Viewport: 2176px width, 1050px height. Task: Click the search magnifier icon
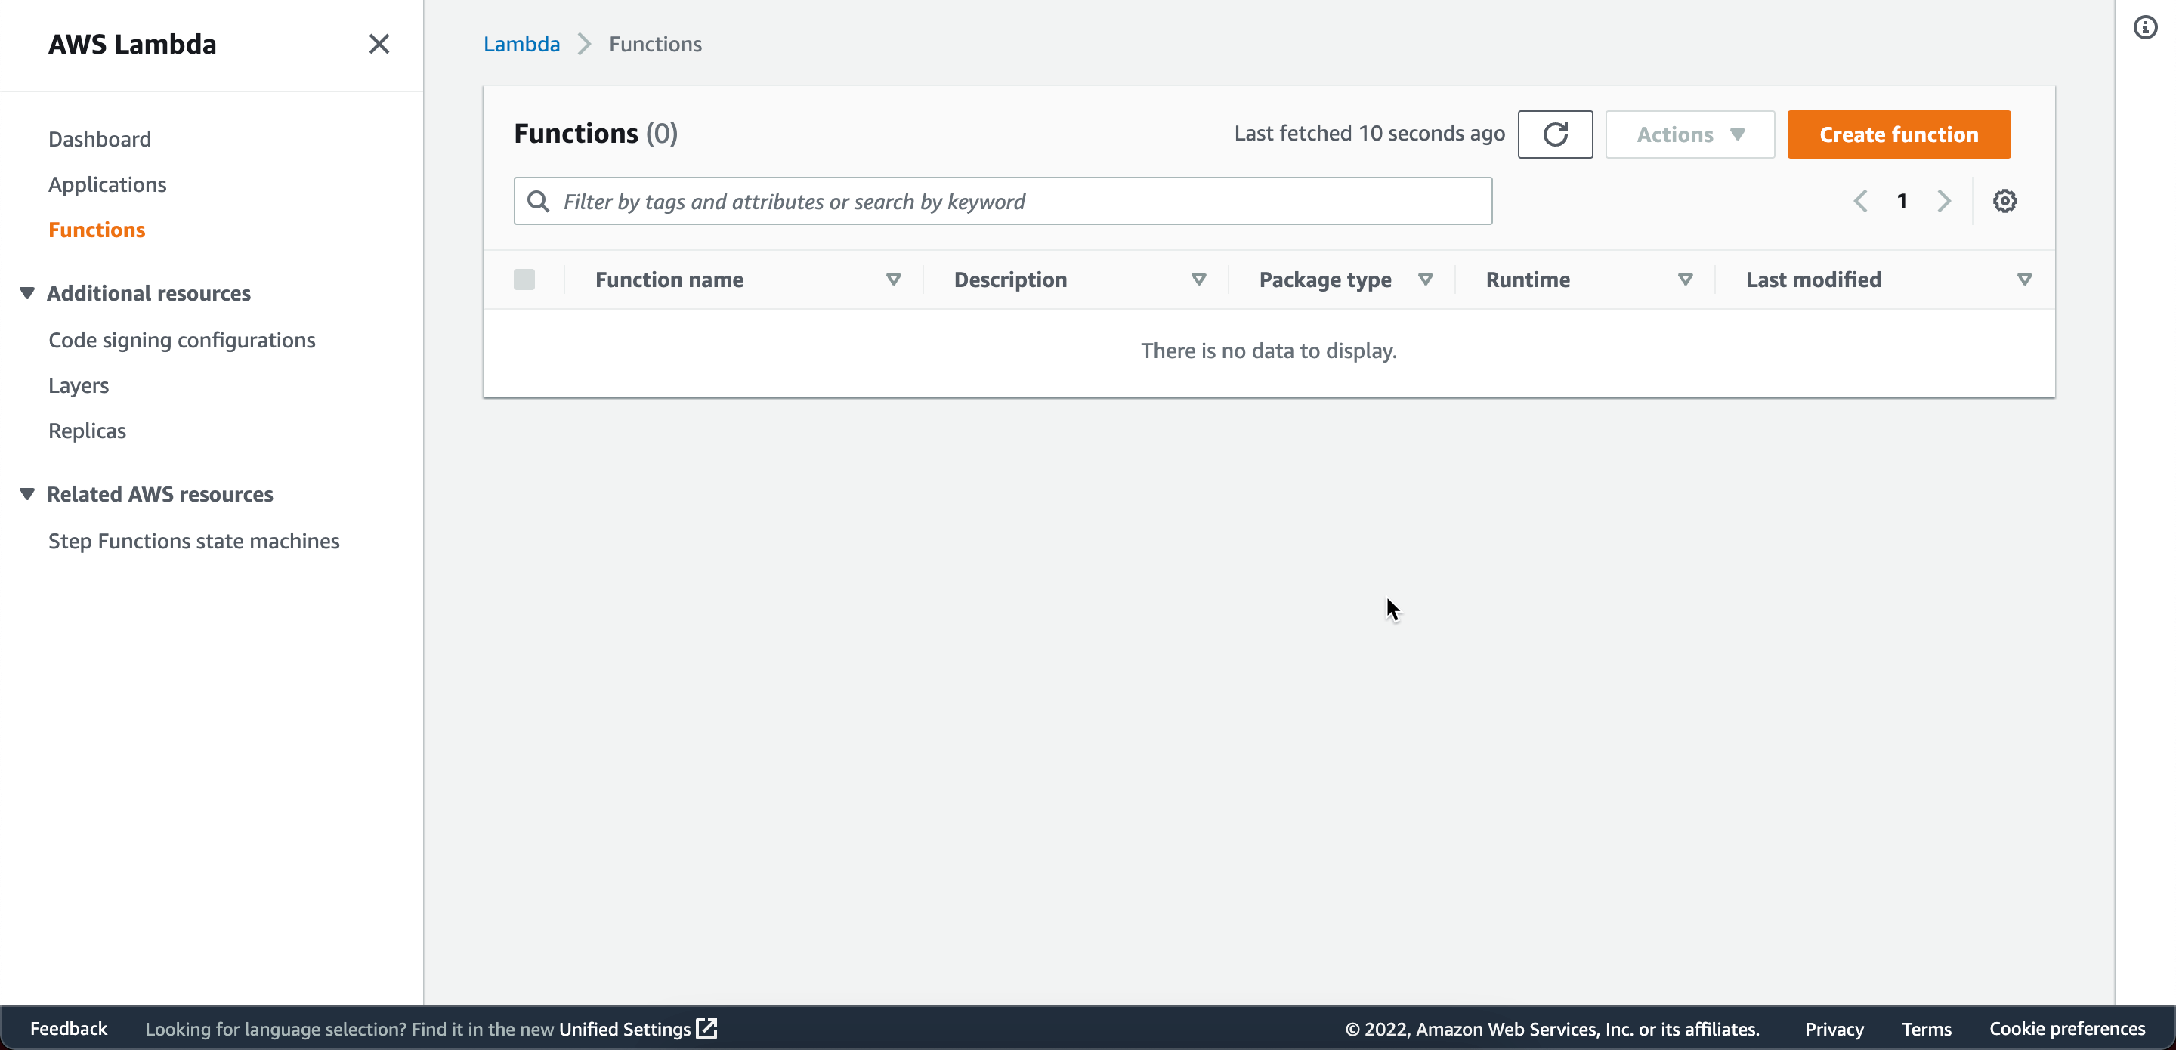click(538, 200)
